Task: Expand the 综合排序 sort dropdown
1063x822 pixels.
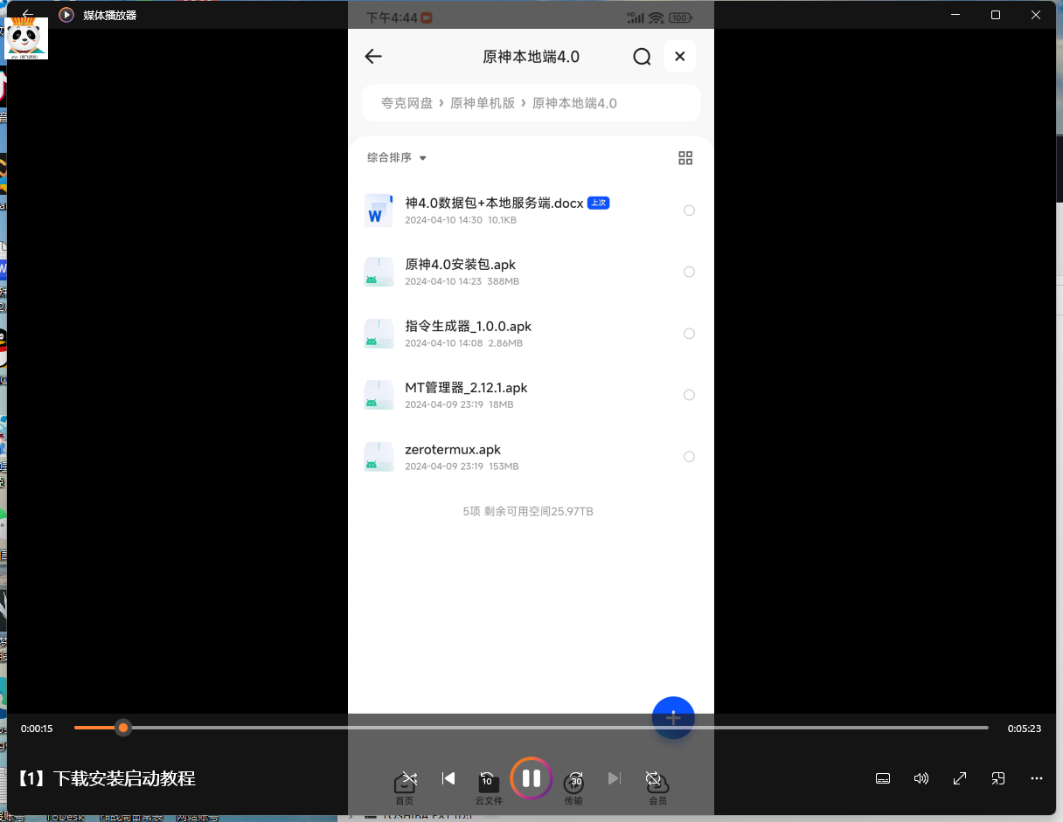Action: pyautogui.click(x=397, y=158)
